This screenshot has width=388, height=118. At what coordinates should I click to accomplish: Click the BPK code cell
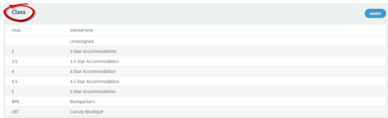click(16, 102)
